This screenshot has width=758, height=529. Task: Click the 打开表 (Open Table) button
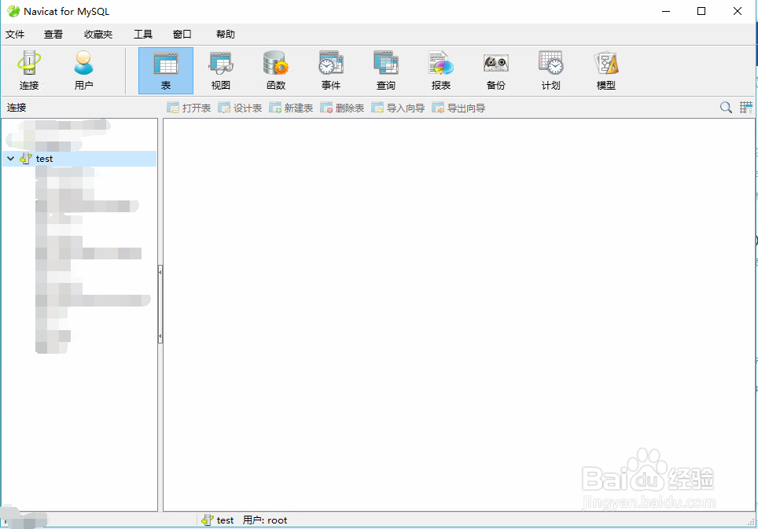[189, 108]
